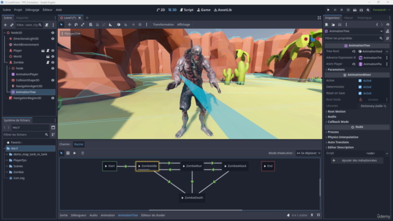This screenshot has width=393, height=221.
Task: Add a new child node in Scene dock
Action: click(6, 25)
